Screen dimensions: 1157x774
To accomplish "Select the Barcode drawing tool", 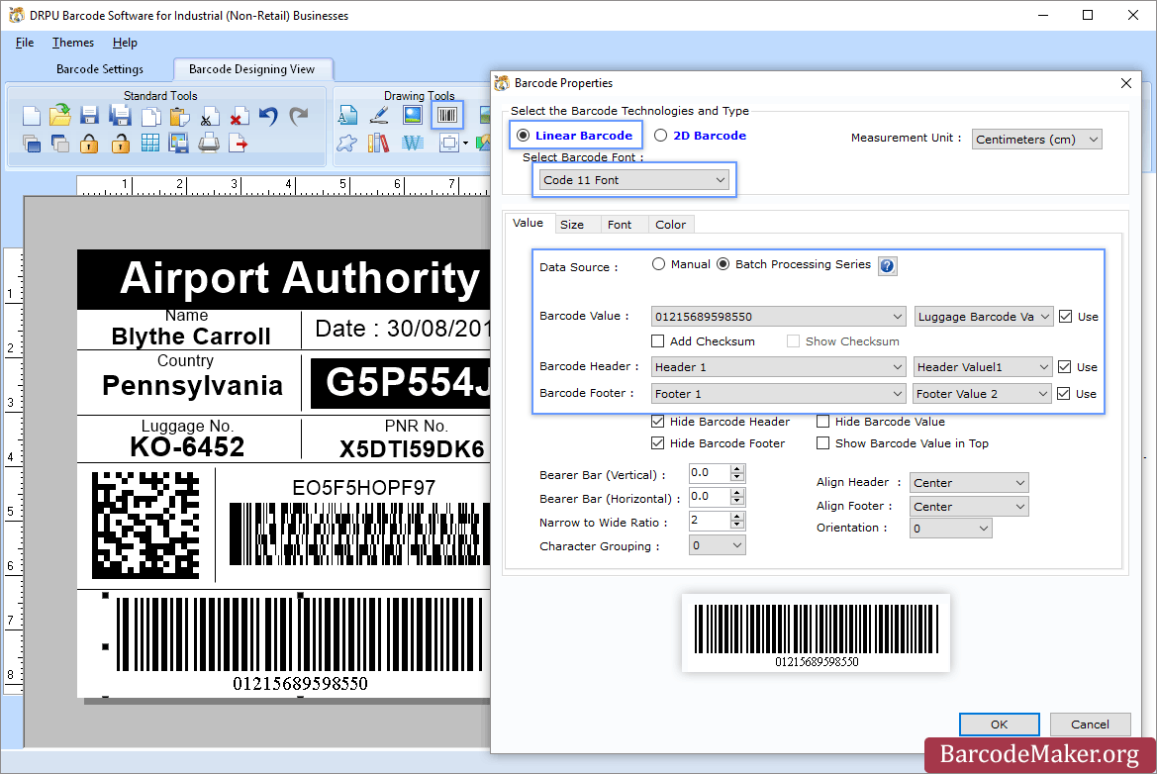I will coord(447,115).
